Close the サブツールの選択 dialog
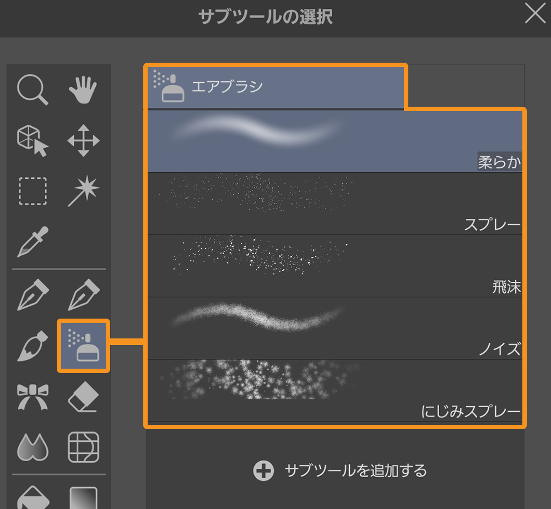Viewport: 551px width, 509px height. pos(534,14)
